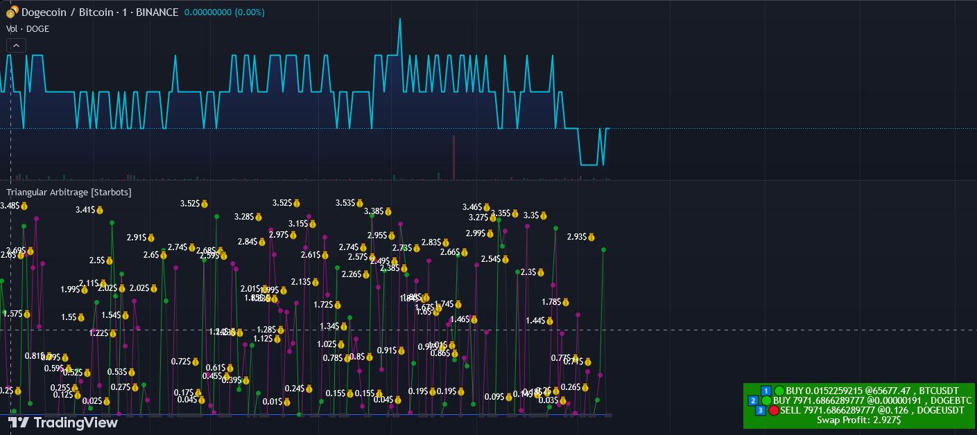
Task: Click the money bag beside 3.41$
Action: pos(99,209)
